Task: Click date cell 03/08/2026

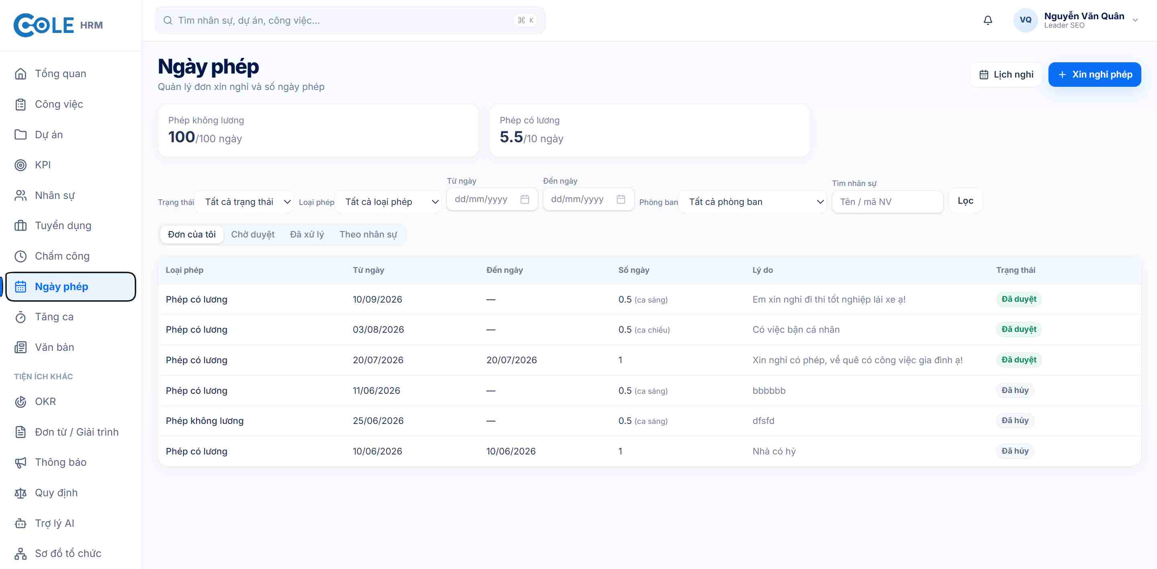Action: pos(378,330)
